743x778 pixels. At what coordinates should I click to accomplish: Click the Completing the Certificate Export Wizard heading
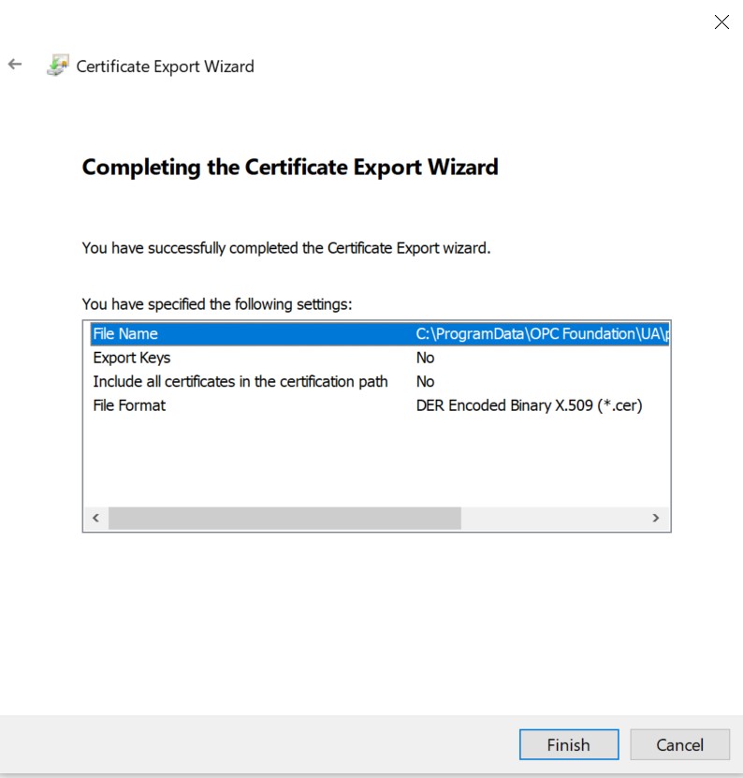(x=290, y=168)
